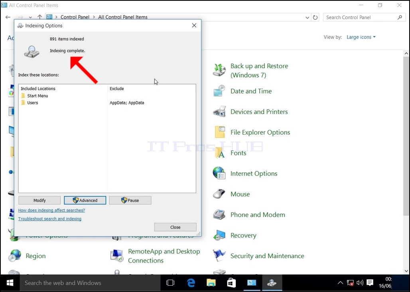Open the Recovery icon
The image size is (410, 292).
coord(219,235)
